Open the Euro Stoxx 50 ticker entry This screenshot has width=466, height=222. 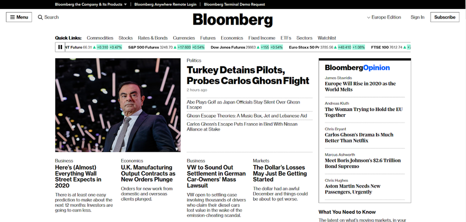pos(327,47)
